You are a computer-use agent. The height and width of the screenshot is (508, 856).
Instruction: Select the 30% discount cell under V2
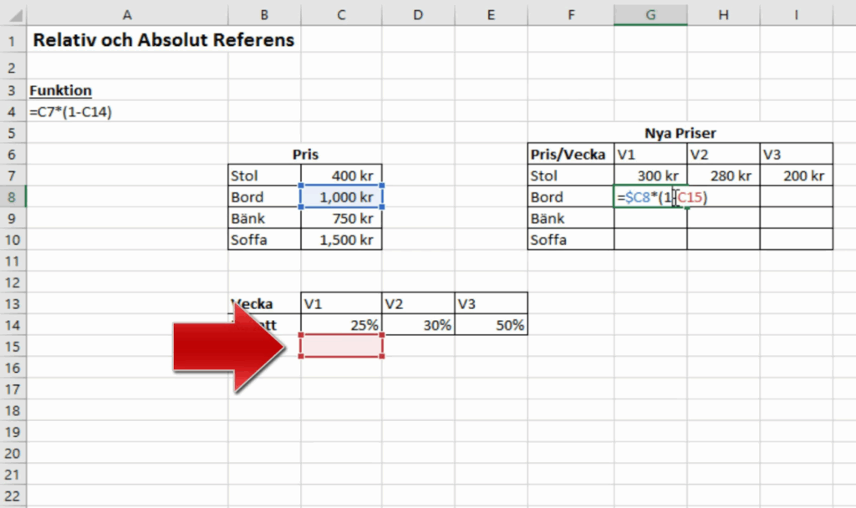point(418,325)
